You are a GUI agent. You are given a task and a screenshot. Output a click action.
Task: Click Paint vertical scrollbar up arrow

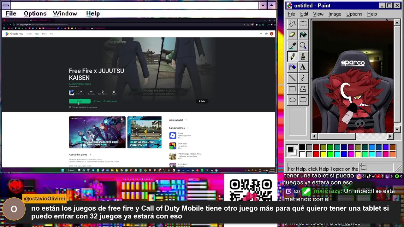pos(397,23)
